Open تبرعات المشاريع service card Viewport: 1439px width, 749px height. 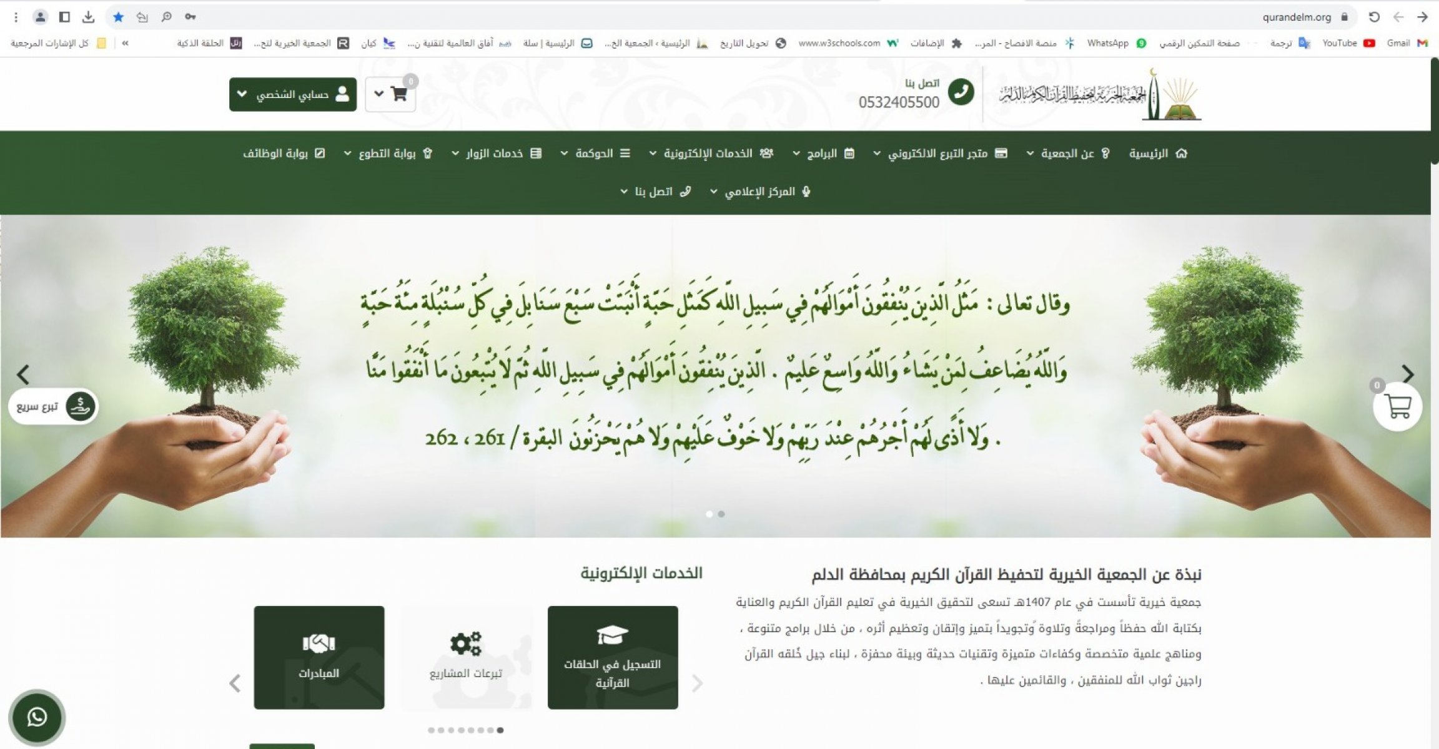coord(466,657)
